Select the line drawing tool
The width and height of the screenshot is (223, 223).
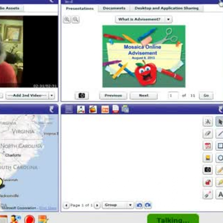pyautogui.click(x=220, y=134)
